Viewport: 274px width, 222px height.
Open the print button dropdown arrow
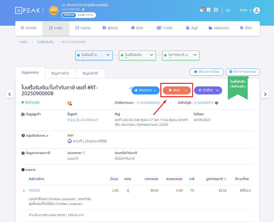click(186, 90)
